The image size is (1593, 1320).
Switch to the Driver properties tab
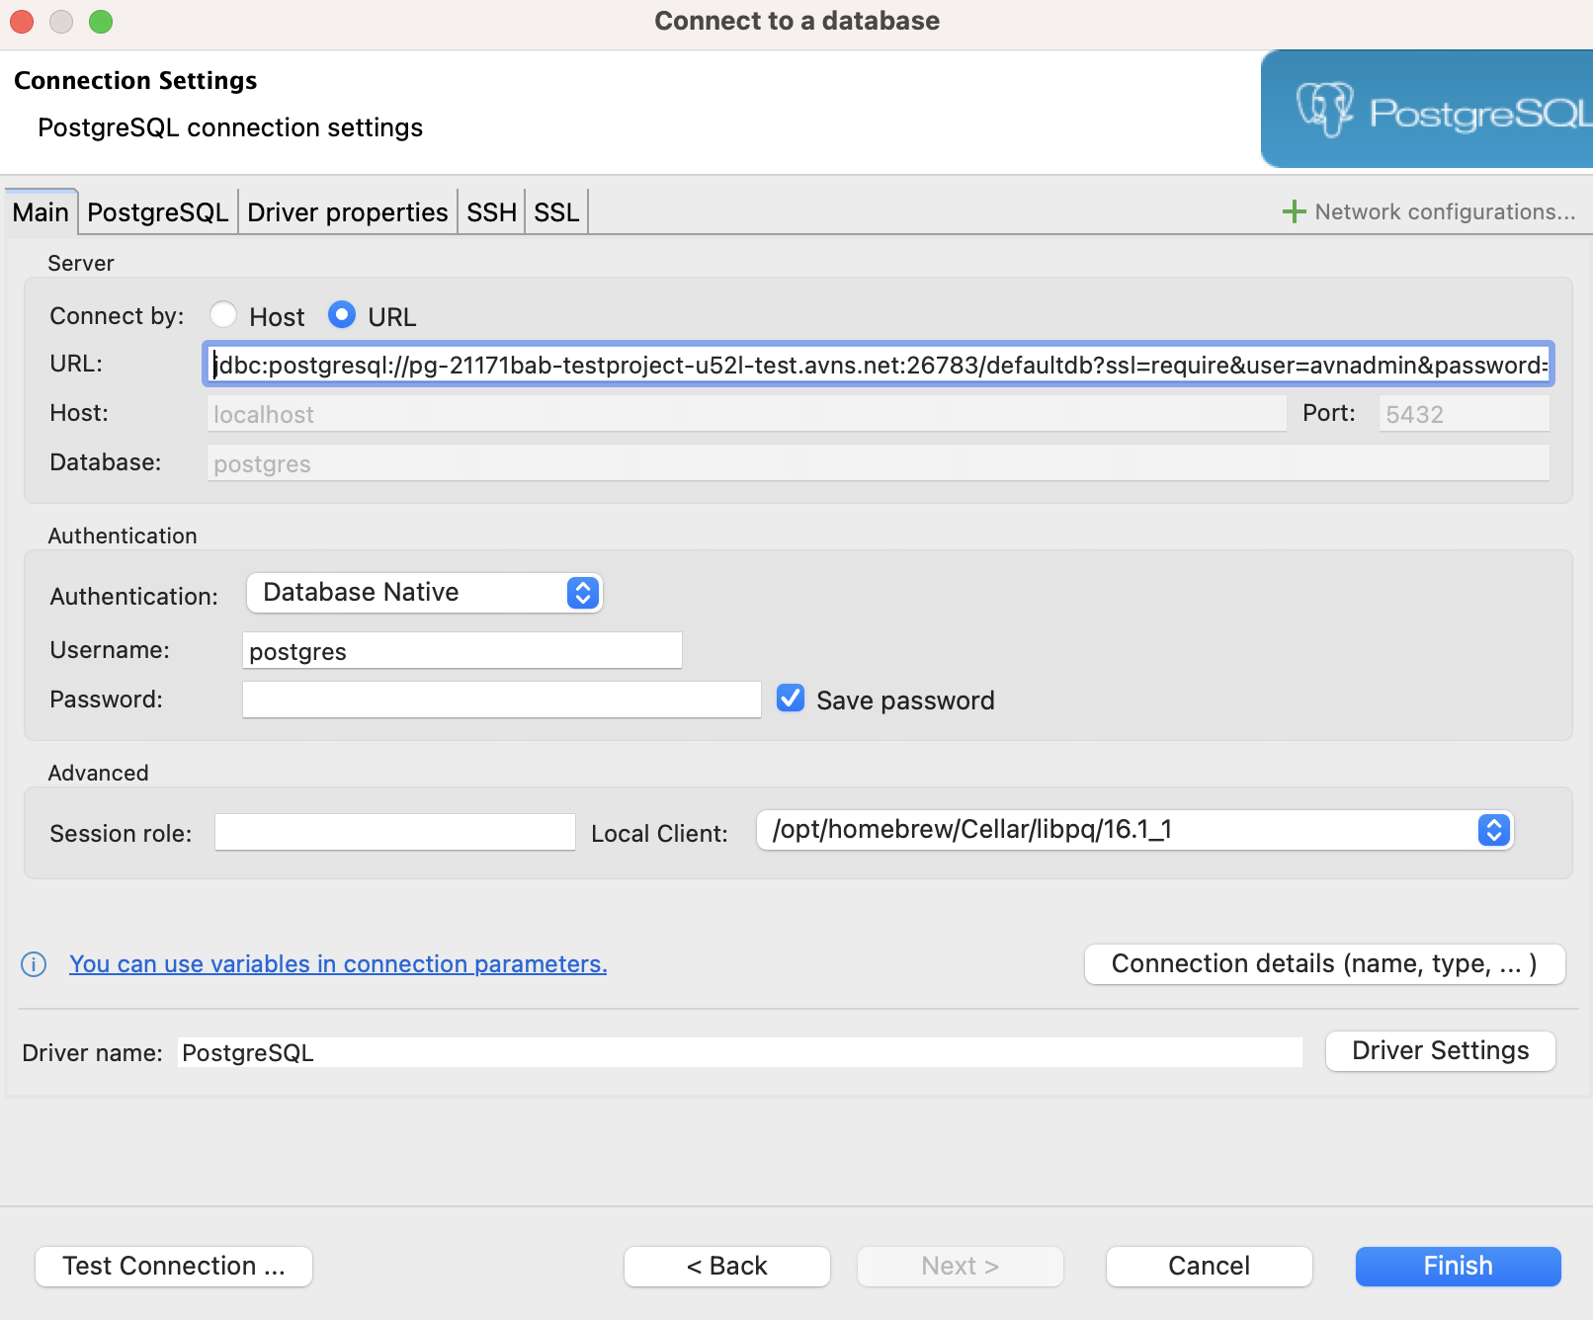tap(347, 211)
